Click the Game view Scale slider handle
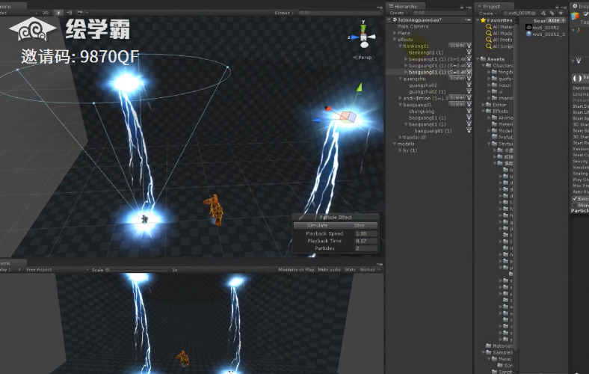This screenshot has height=374, width=589. [x=108, y=270]
